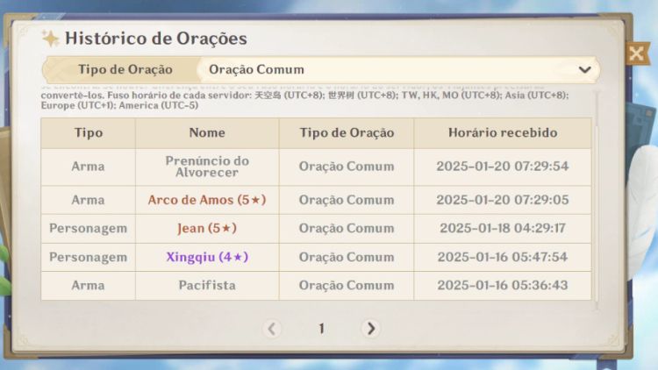This screenshot has height=370, width=658.
Task: Click Personagem type in Xingqiu row
Action: (88, 257)
